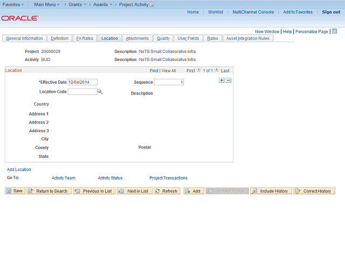Open the Quality tab

pyautogui.click(x=163, y=38)
